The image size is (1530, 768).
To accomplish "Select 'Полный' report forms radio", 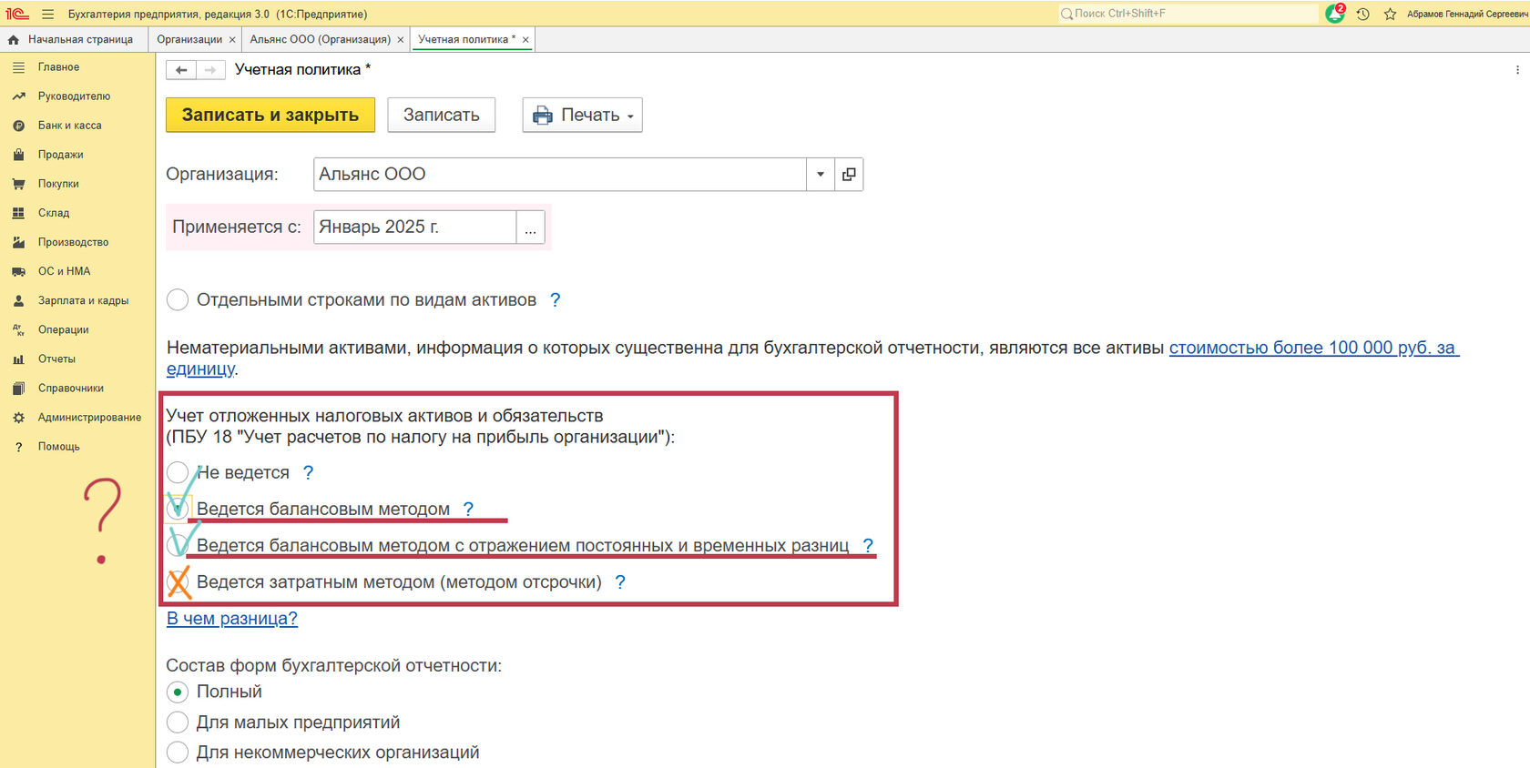I will (178, 692).
